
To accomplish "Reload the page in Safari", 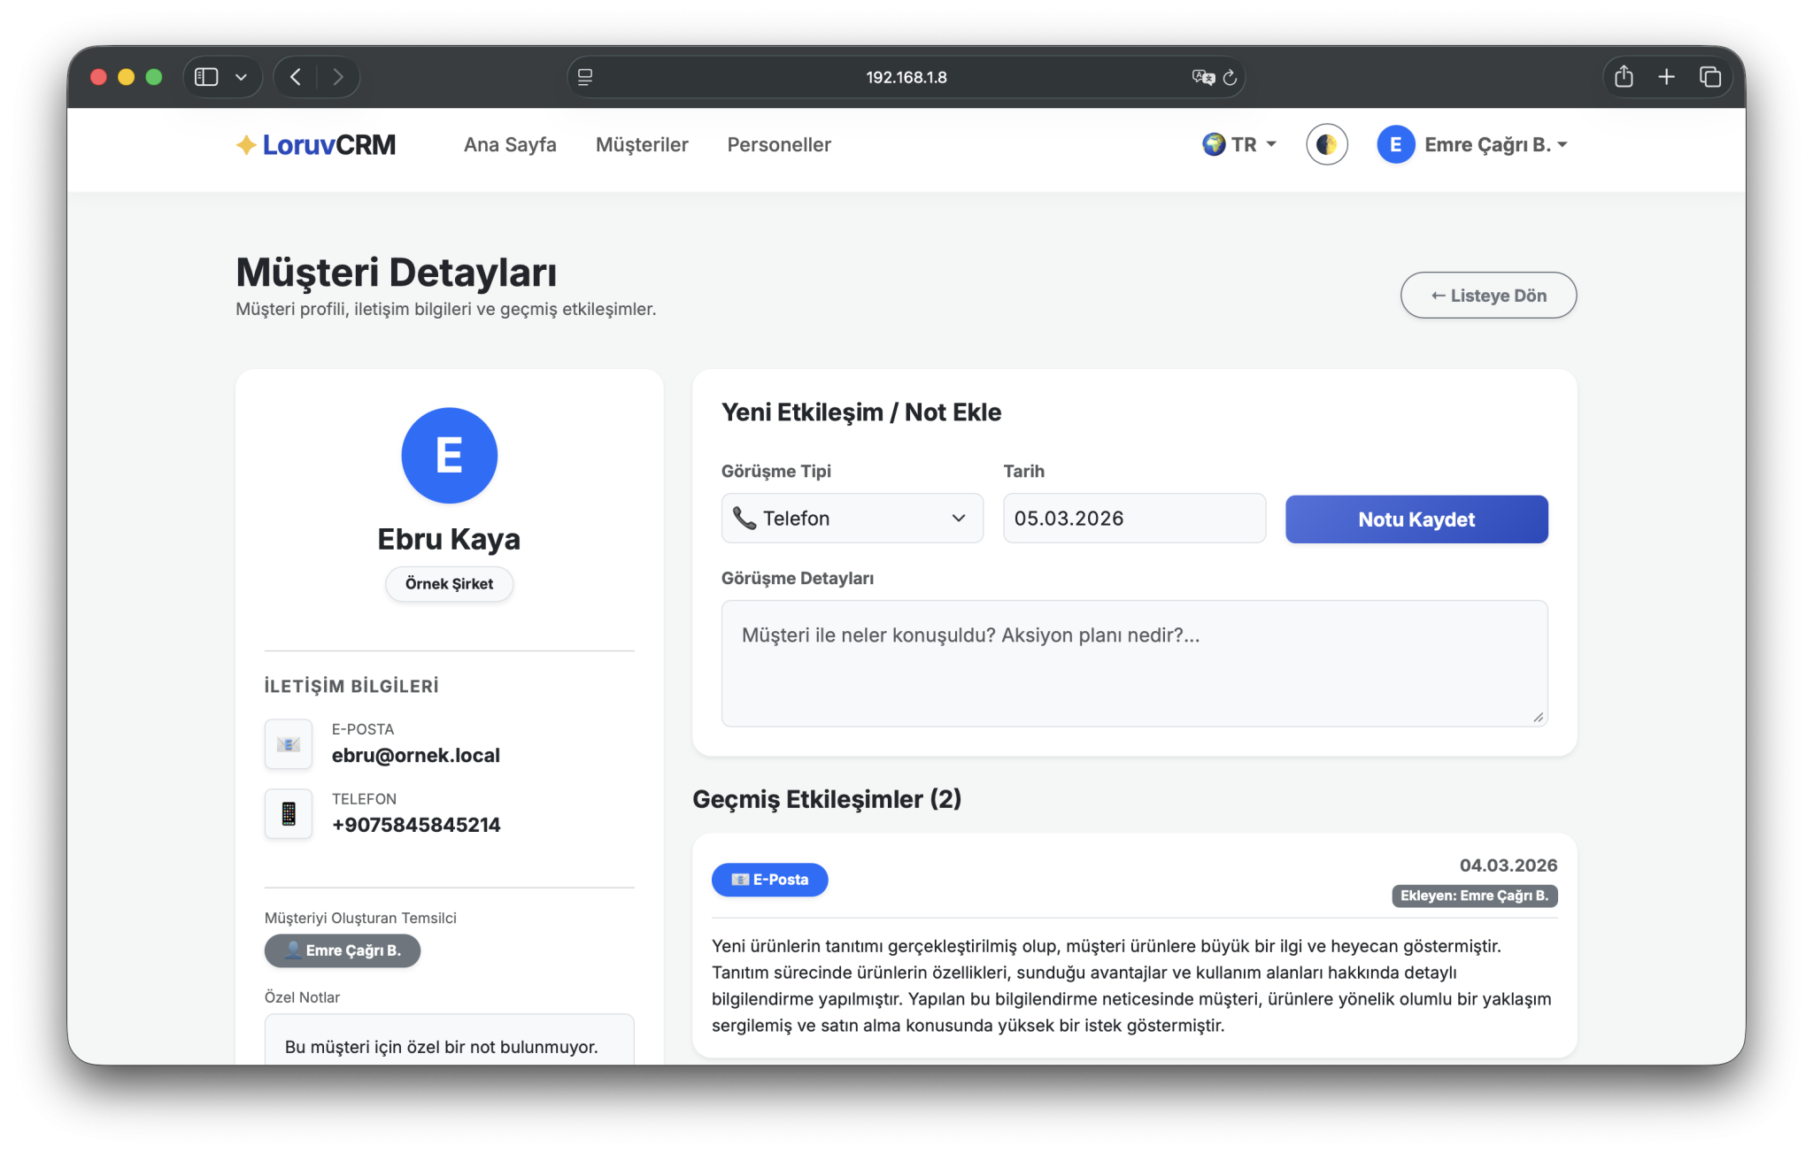I will pos(1230,78).
